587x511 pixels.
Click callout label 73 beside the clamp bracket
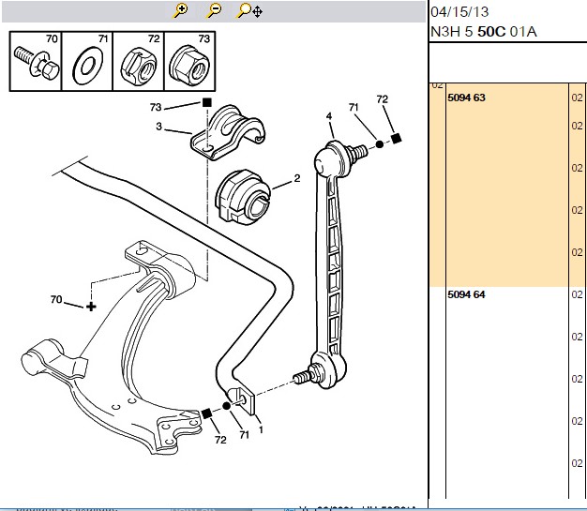pyautogui.click(x=156, y=108)
